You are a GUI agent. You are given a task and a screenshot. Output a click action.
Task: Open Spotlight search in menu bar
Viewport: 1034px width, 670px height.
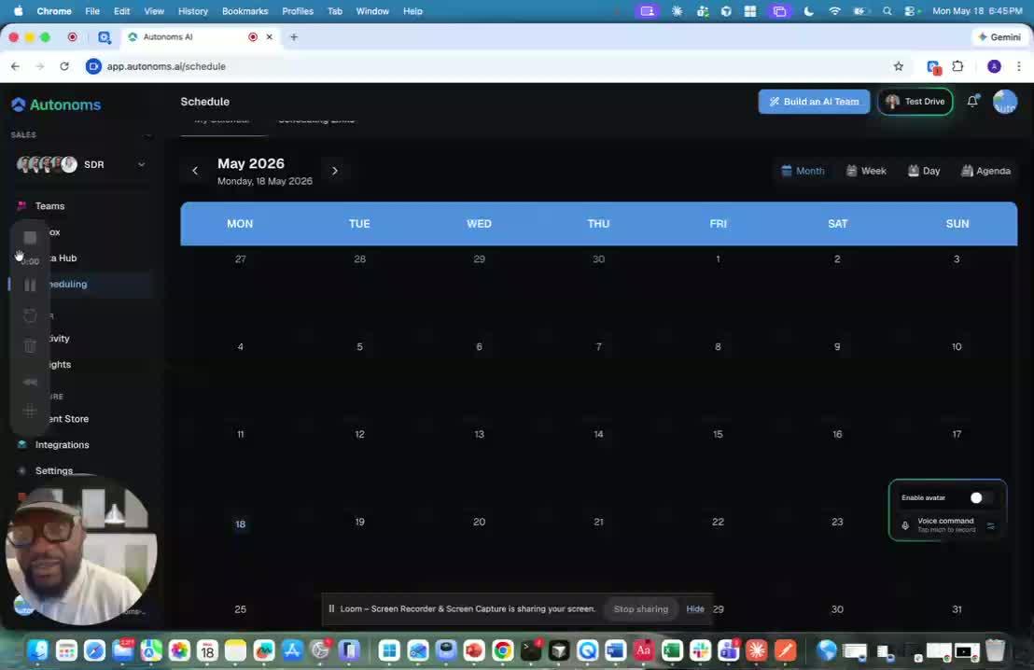(x=887, y=11)
